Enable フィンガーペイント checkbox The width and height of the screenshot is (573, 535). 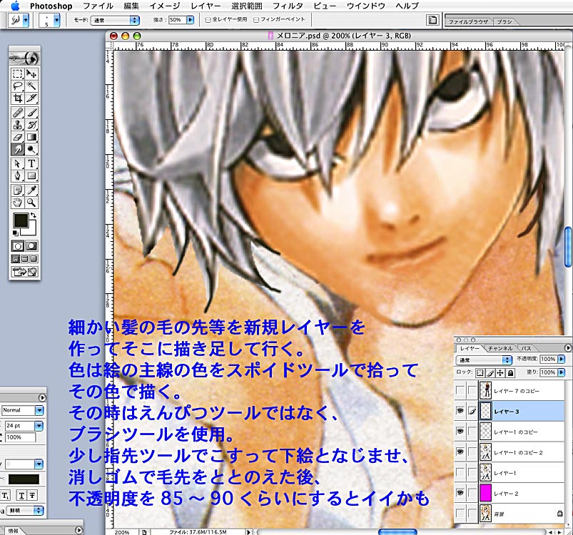pos(256,20)
